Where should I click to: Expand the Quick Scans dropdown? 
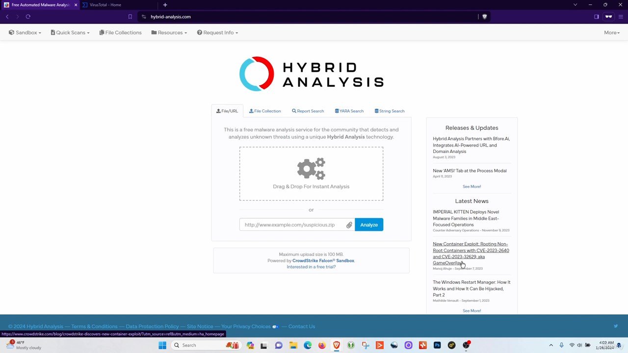click(70, 32)
